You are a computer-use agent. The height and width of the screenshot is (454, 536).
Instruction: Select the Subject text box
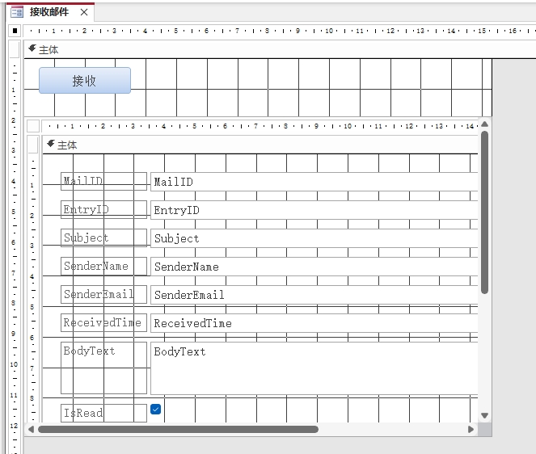click(x=314, y=238)
